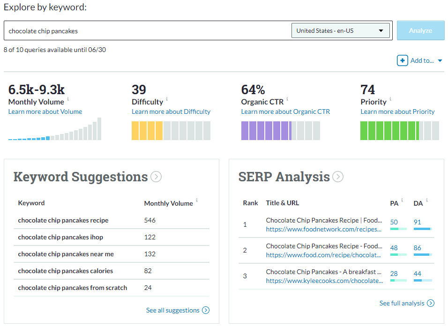Click the plus icon beside Add to
Image resolution: width=448 pixels, height=327 pixels.
tap(402, 60)
